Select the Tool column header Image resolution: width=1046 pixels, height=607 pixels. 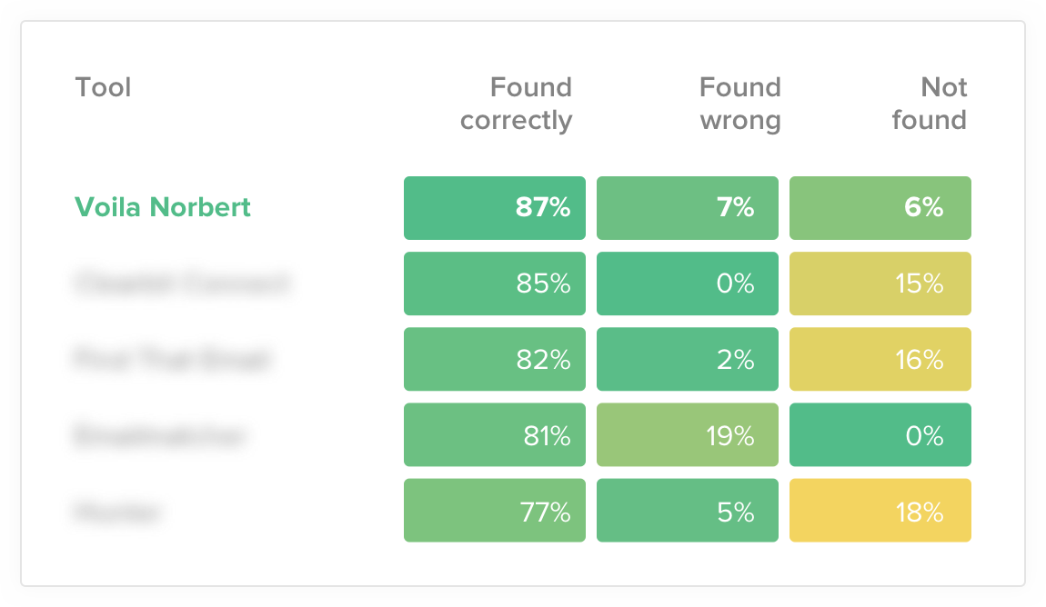tap(103, 87)
